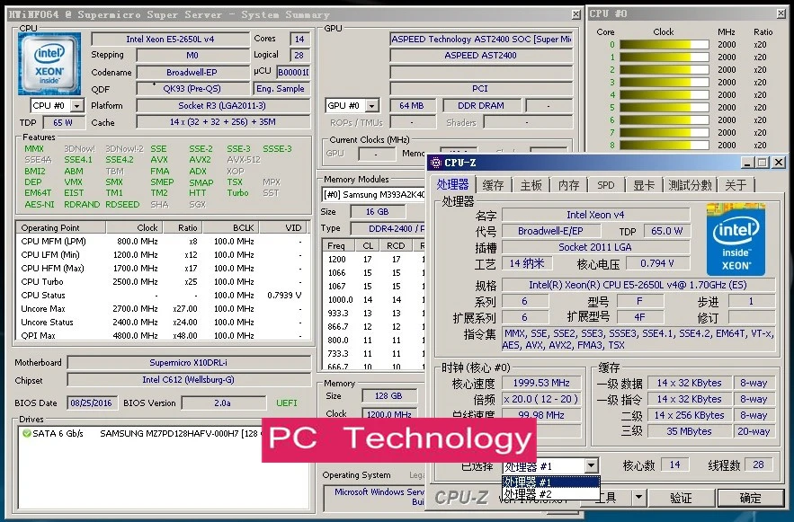Click the Intel Xeon v4 name in CPU-Z
794x522 pixels.
click(x=595, y=215)
